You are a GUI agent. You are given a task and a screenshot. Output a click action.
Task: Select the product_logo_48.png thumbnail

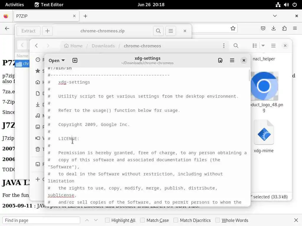pos(264,86)
